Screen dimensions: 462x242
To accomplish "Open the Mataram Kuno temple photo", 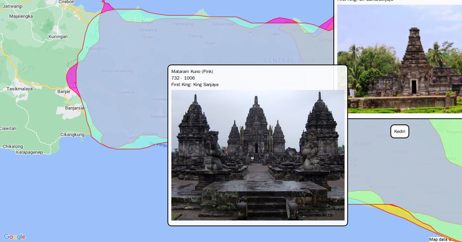I will tap(258, 155).
